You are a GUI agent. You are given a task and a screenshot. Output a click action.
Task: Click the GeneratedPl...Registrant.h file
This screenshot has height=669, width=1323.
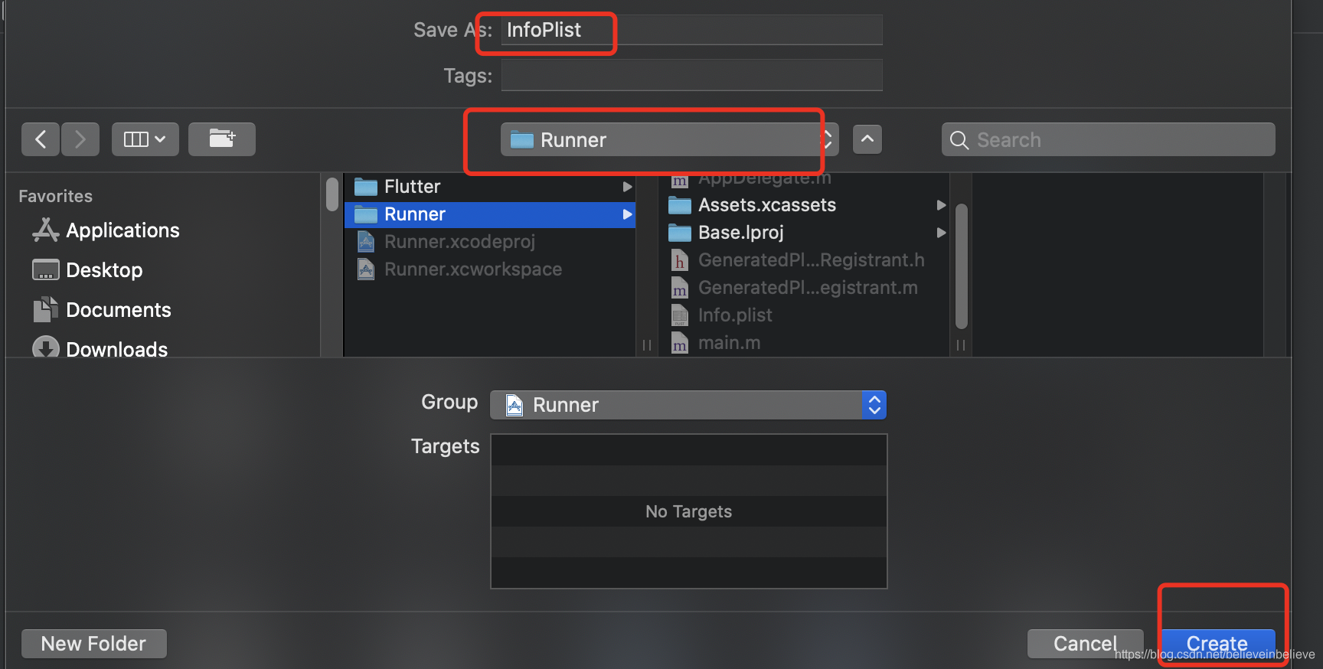[812, 260]
